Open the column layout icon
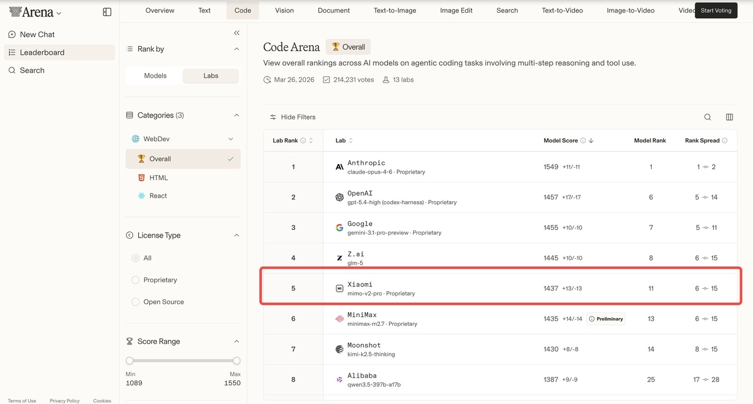753x404 pixels. pyautogui.click(x=729, y=117)
